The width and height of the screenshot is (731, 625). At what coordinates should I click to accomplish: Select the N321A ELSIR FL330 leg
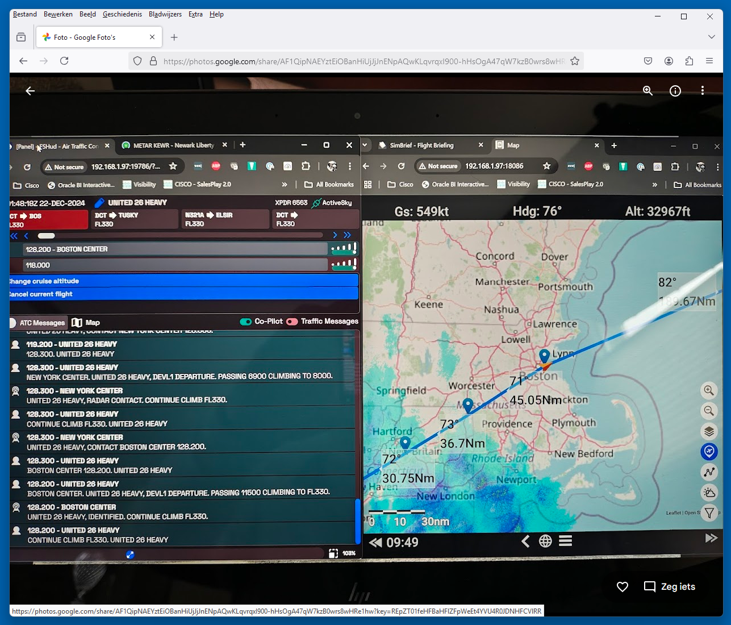tap(225, 219)
